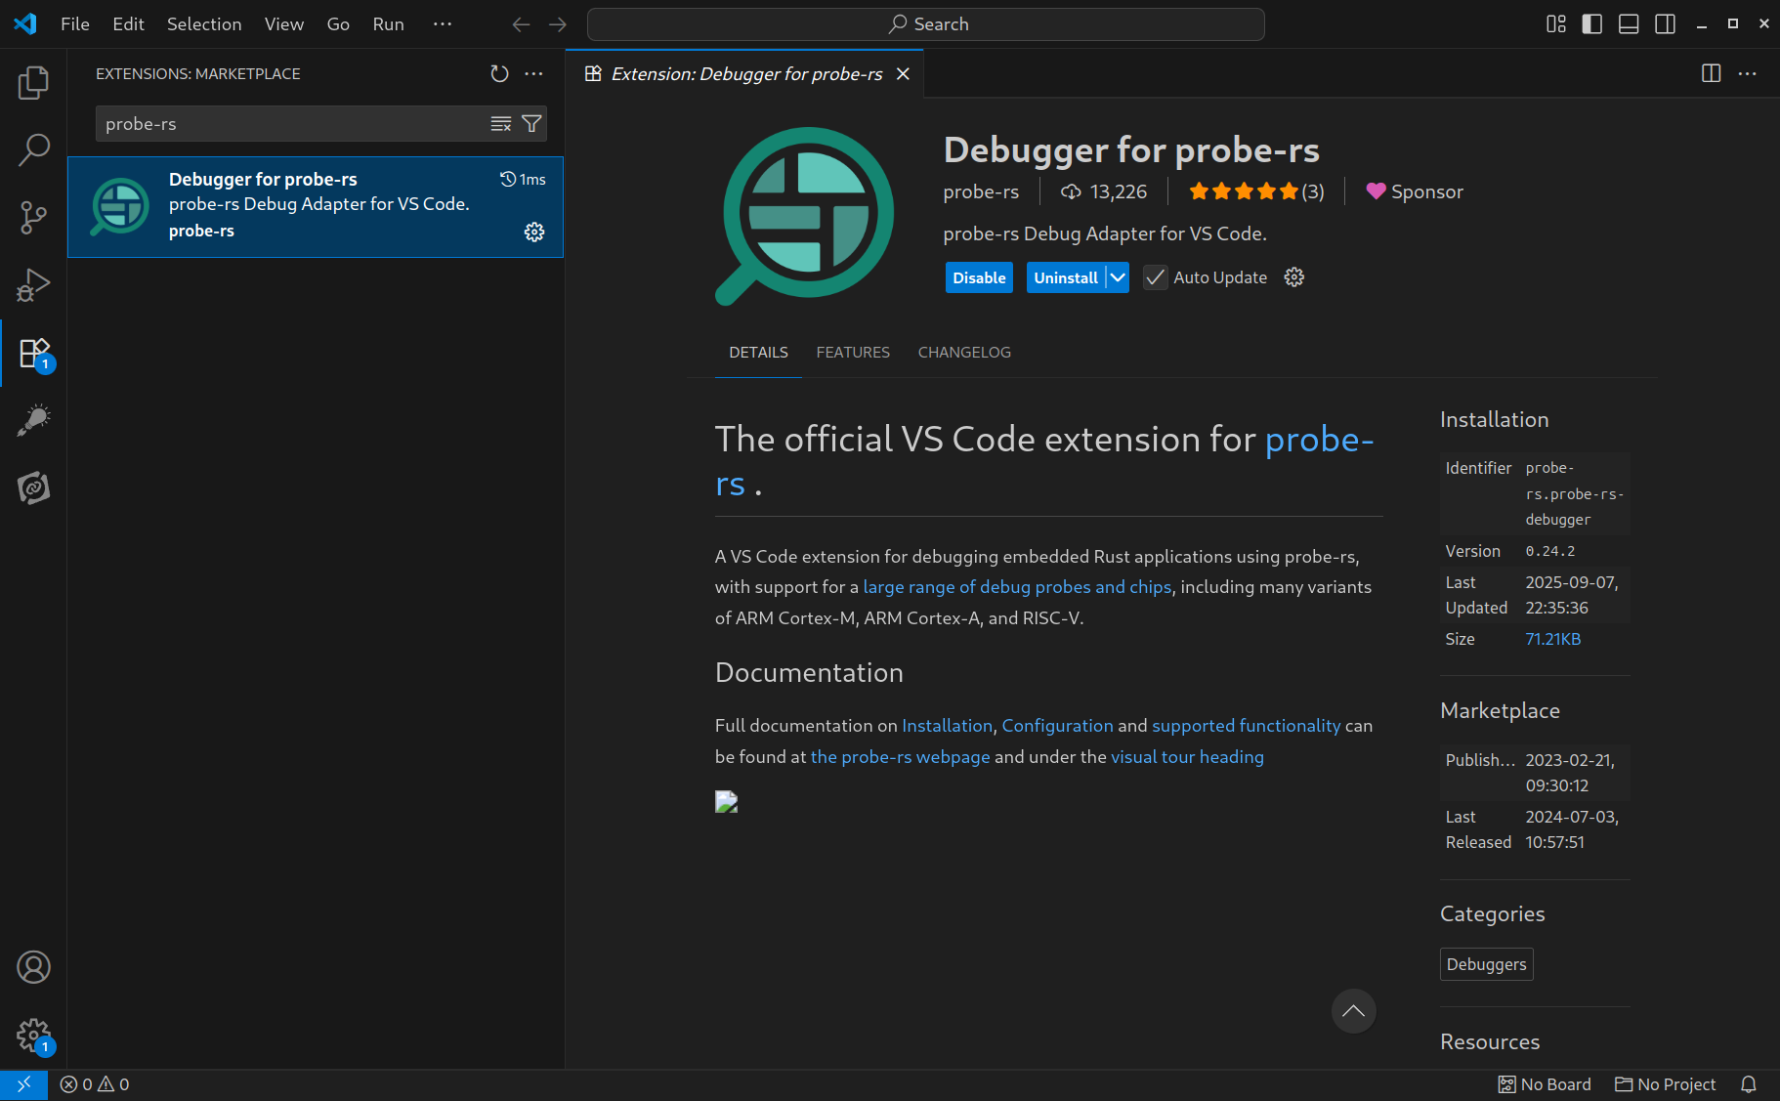This screenshot has height=1101, width=1780.
Task: Open the Selection menu
Action: tap(204, 24)
